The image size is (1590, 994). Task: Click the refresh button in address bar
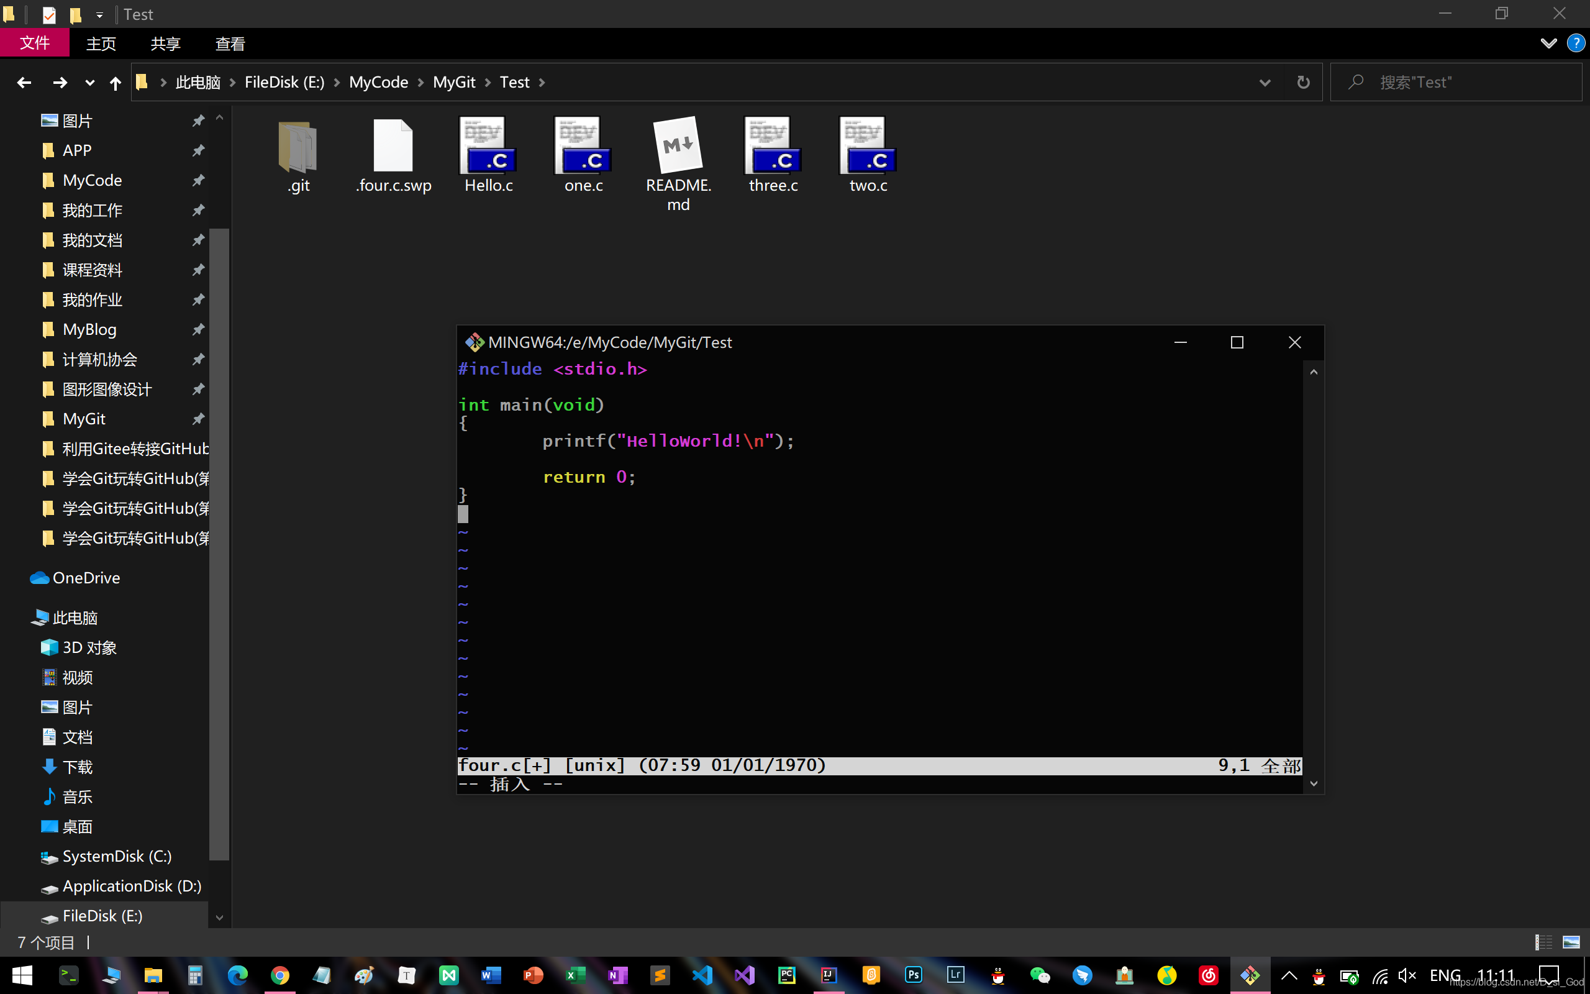(1304, 82)
